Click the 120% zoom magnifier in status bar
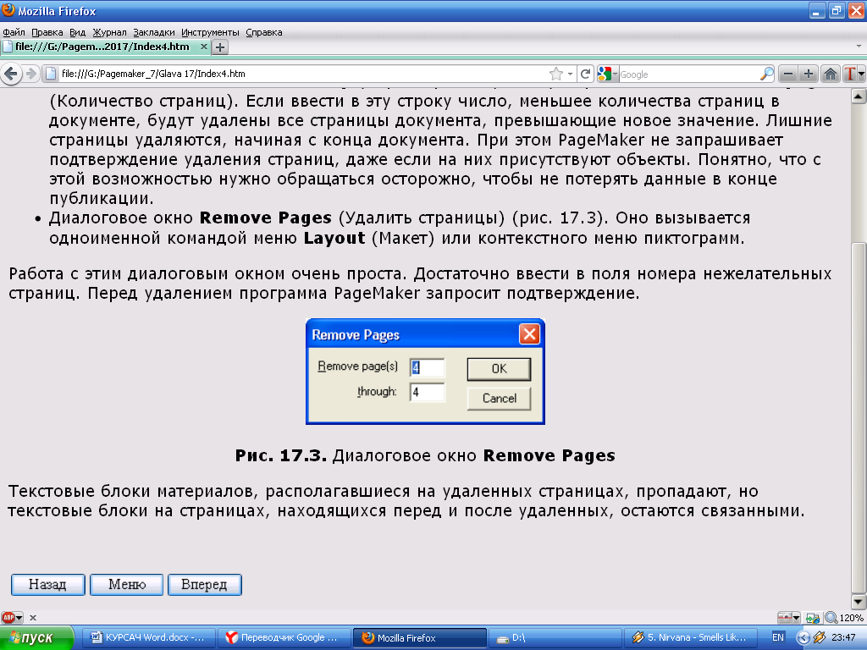Viewport: 867px width, 650px height. 831,617
